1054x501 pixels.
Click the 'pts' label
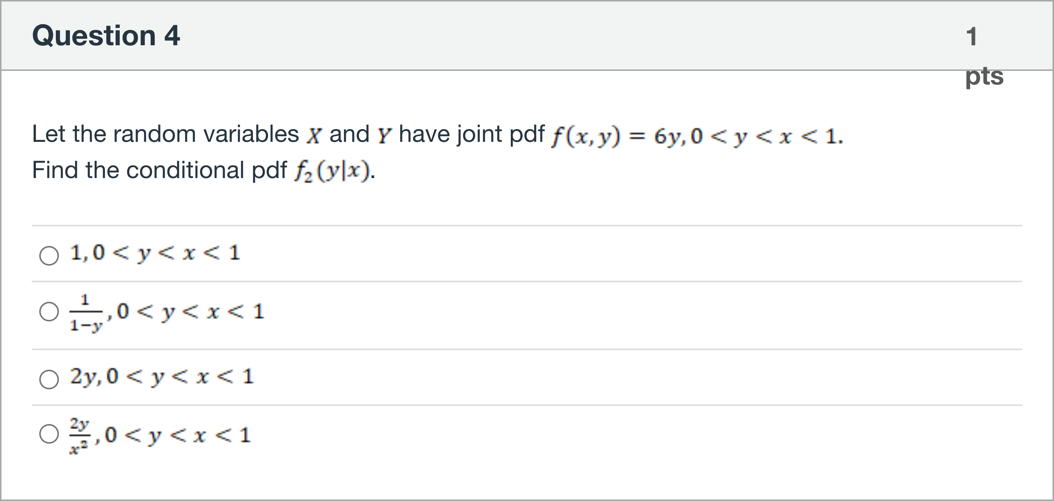(984, 76)
